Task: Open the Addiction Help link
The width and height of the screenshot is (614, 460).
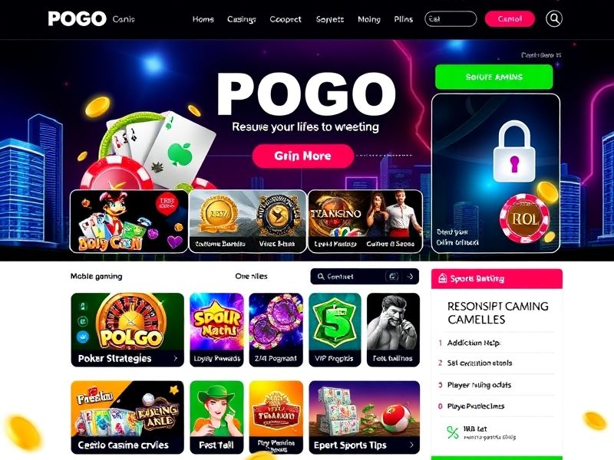Action: tap(474, 343)
